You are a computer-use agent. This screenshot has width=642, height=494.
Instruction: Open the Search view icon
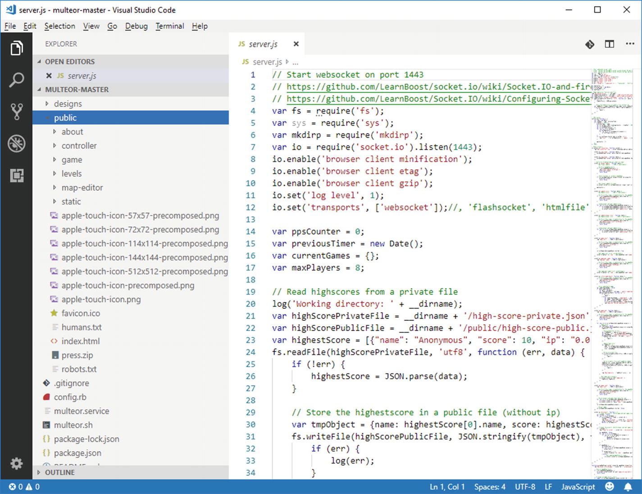click(17, 80)
